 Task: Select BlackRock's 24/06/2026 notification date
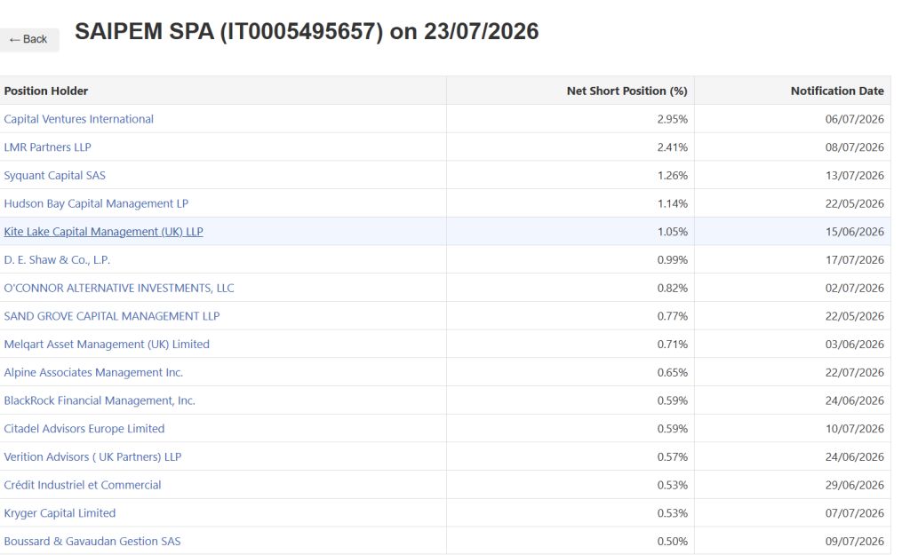click(x=854, y=400)
